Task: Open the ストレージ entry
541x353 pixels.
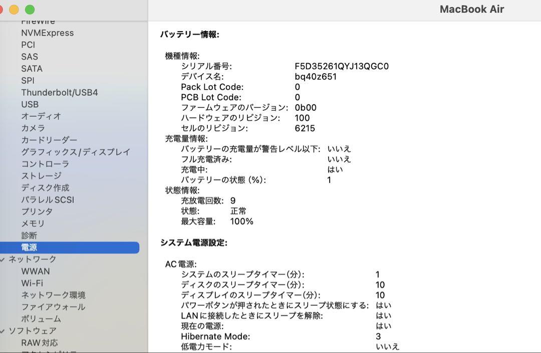Action: coord(41,176)
